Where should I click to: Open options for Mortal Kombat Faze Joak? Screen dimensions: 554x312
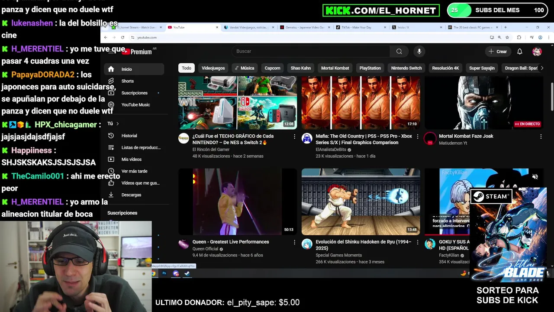click(541, 136)
